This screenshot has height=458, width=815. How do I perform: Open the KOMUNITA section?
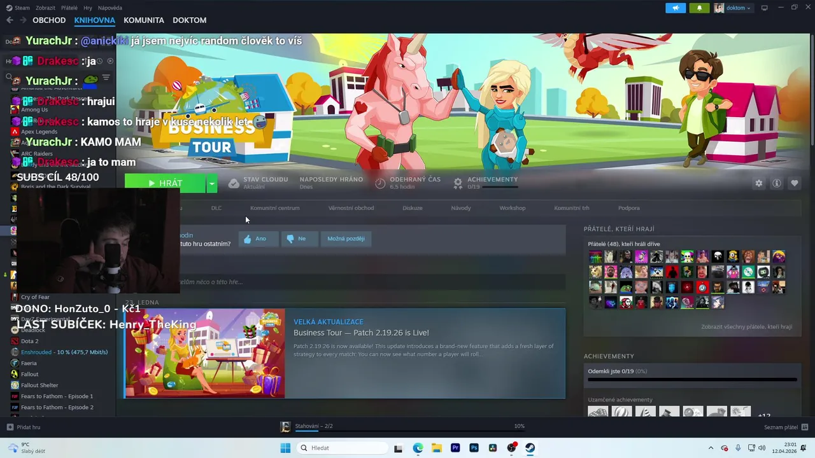pyautogui.click(x=144, y=20)
